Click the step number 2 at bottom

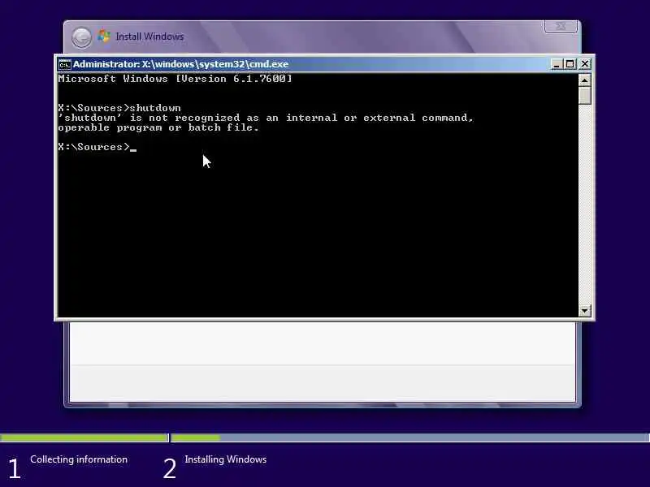[170, 469]
